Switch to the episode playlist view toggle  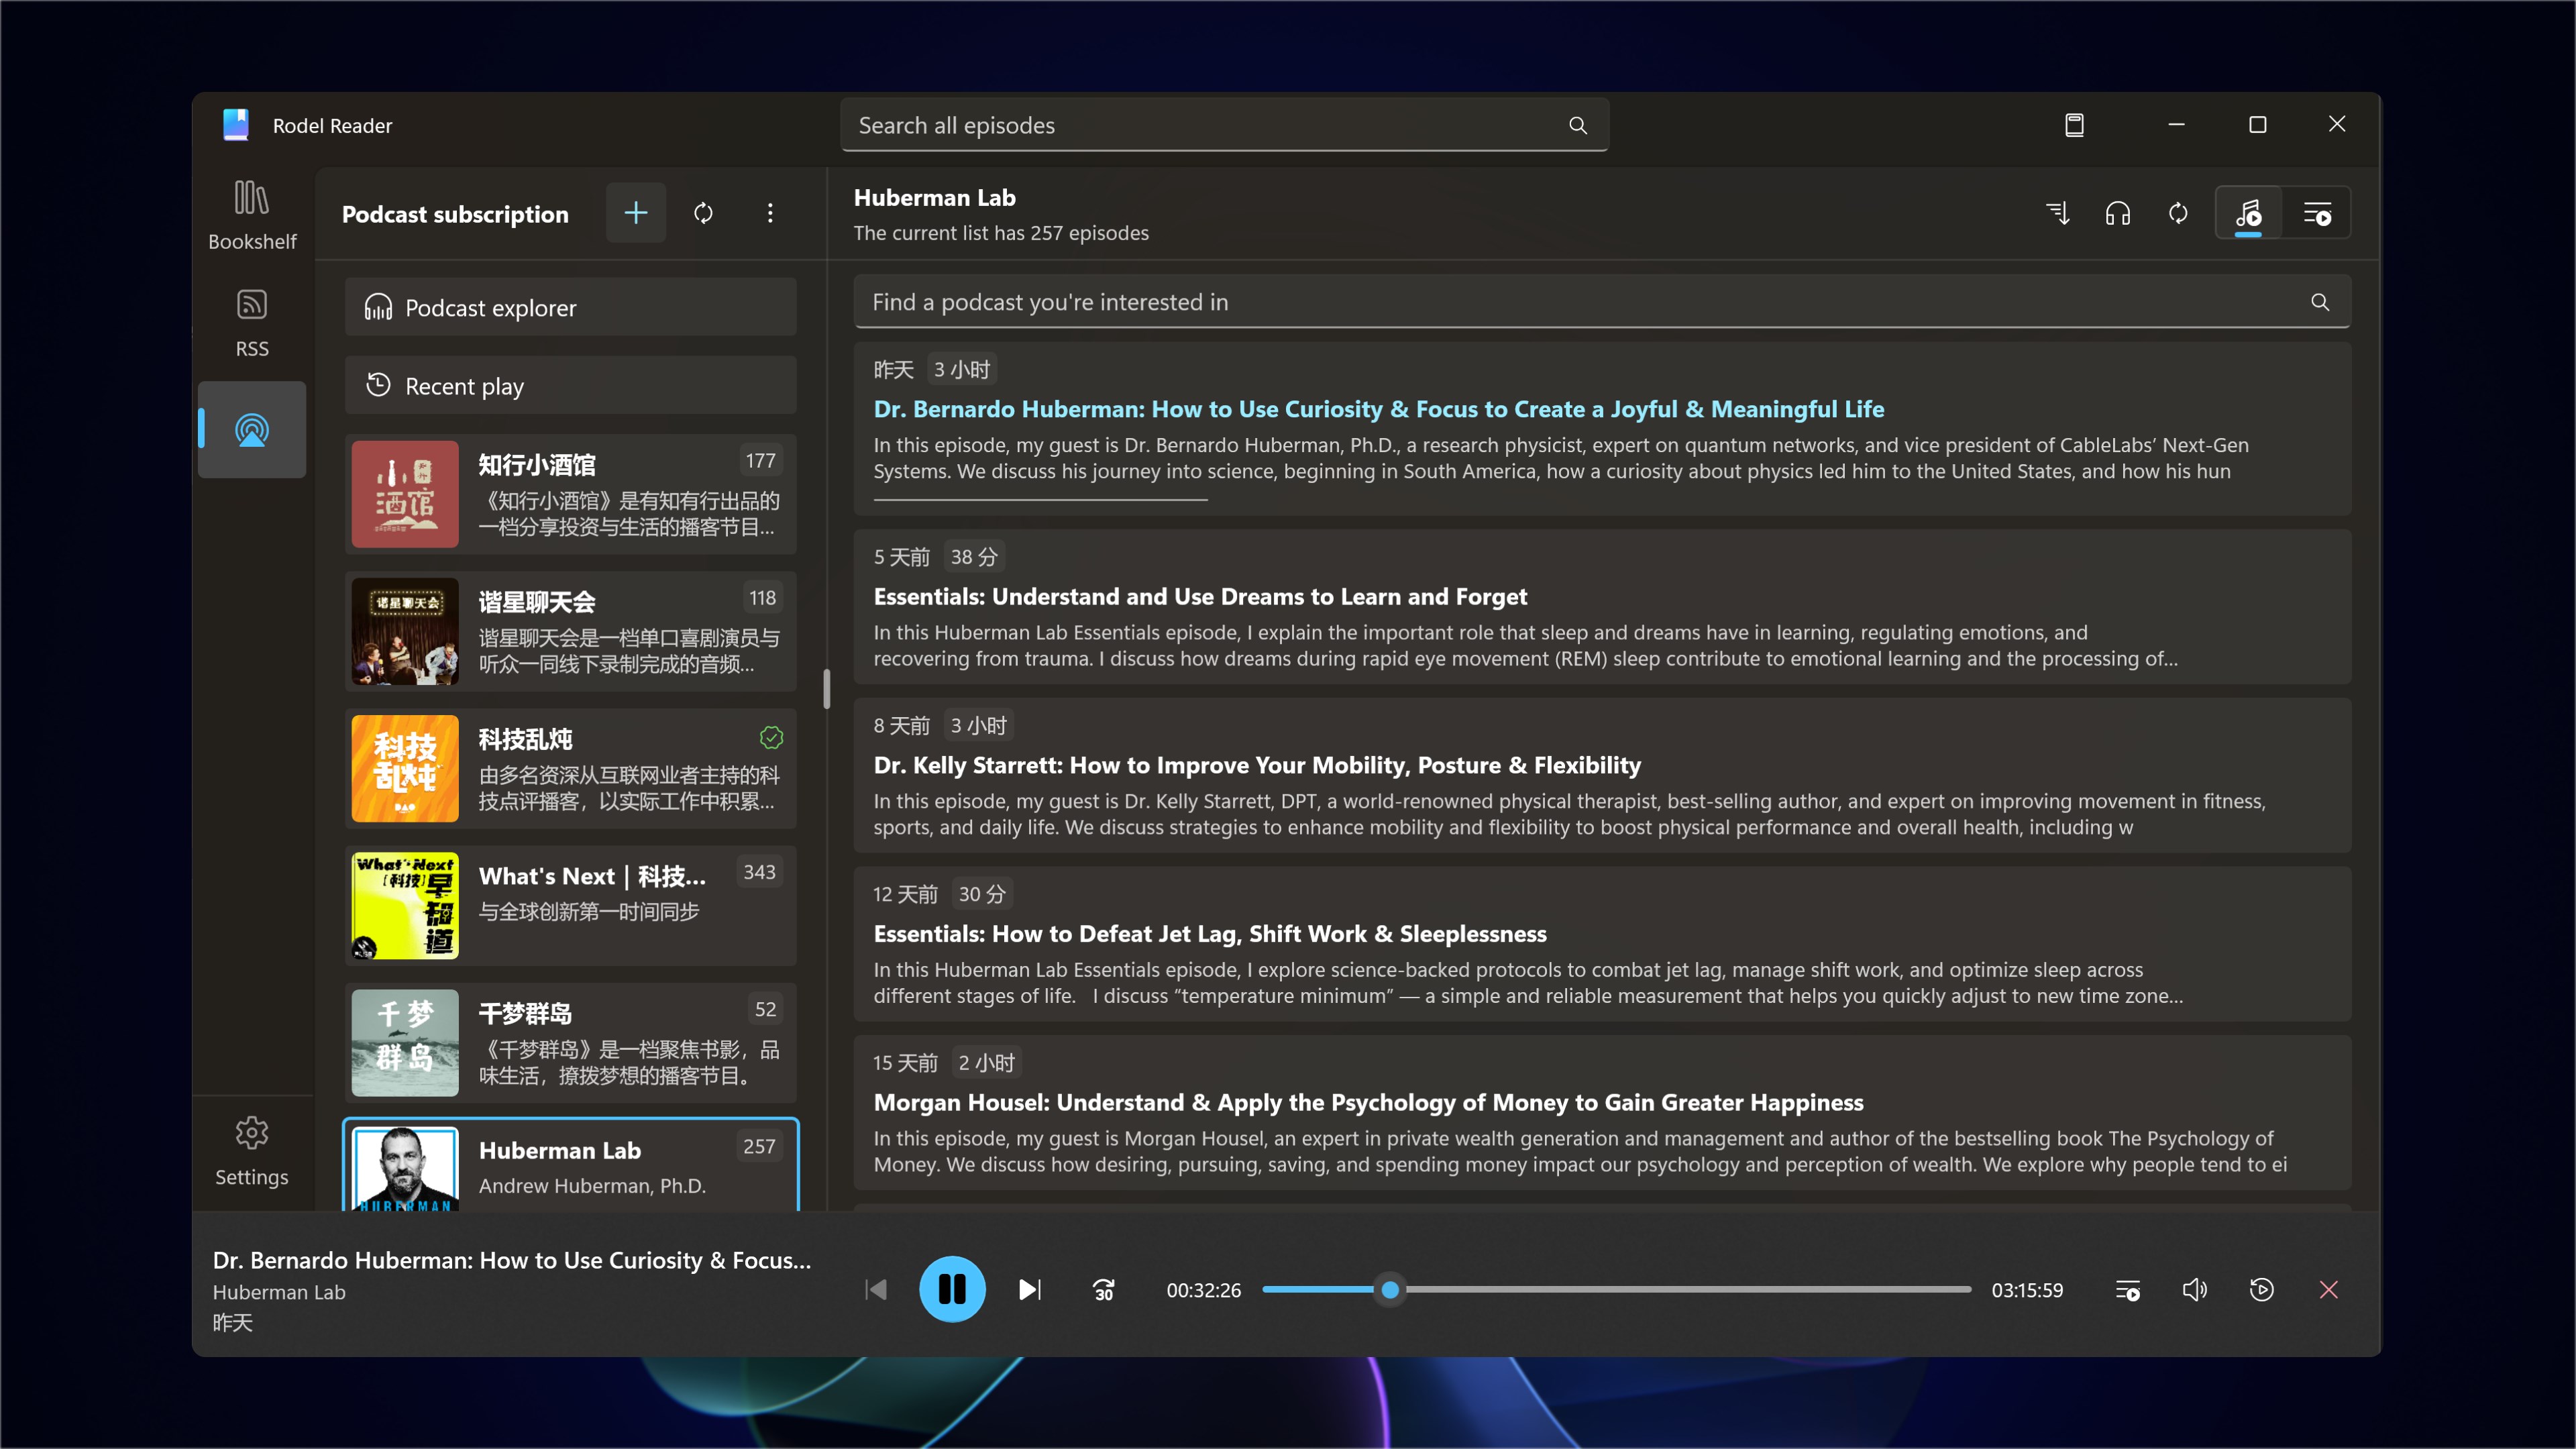pos(2318,213)
